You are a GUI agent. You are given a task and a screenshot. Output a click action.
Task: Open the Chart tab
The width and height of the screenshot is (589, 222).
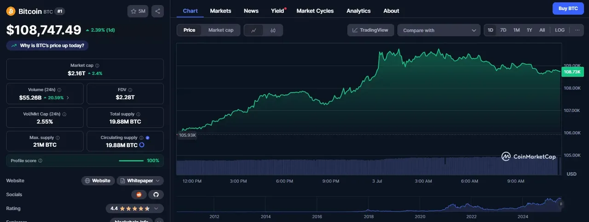tap(191, 11)
